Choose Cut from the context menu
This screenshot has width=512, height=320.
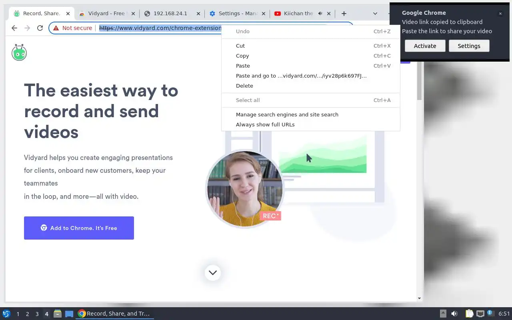310,46
